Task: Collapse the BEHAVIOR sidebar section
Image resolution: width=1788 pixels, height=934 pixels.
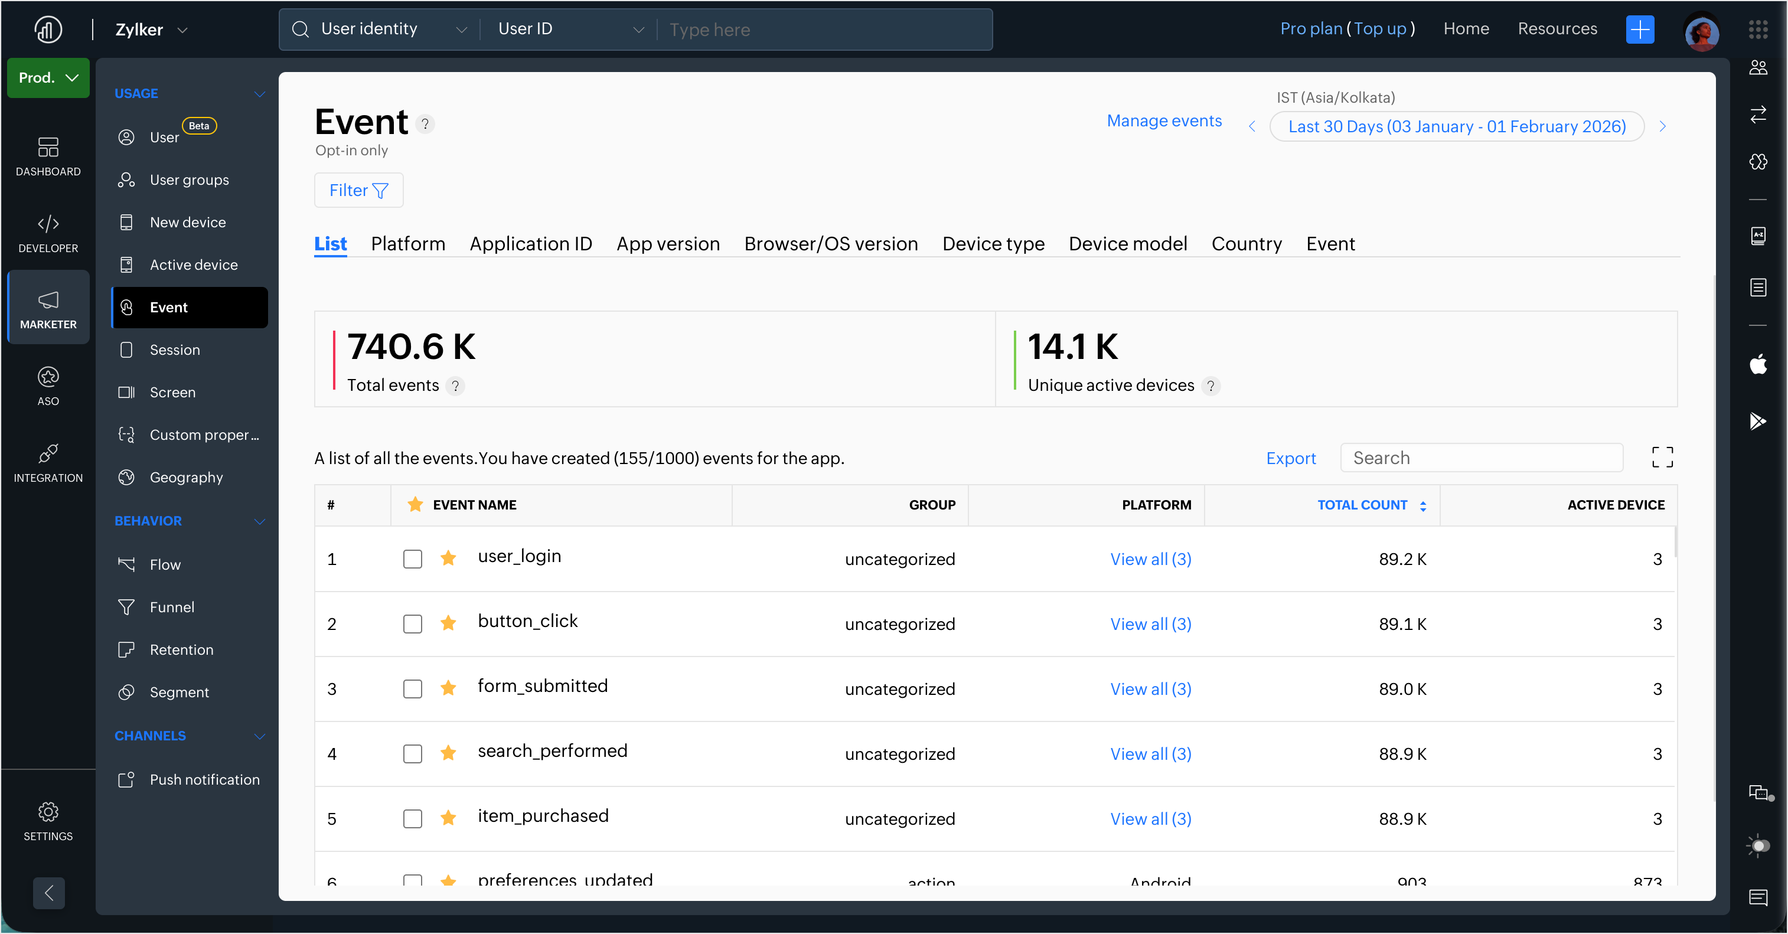Action: click(x=259, y=521)
